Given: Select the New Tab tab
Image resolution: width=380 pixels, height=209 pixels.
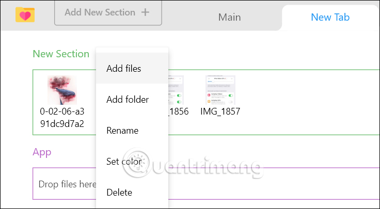Looking at the screenshot, I should [330, 17].
